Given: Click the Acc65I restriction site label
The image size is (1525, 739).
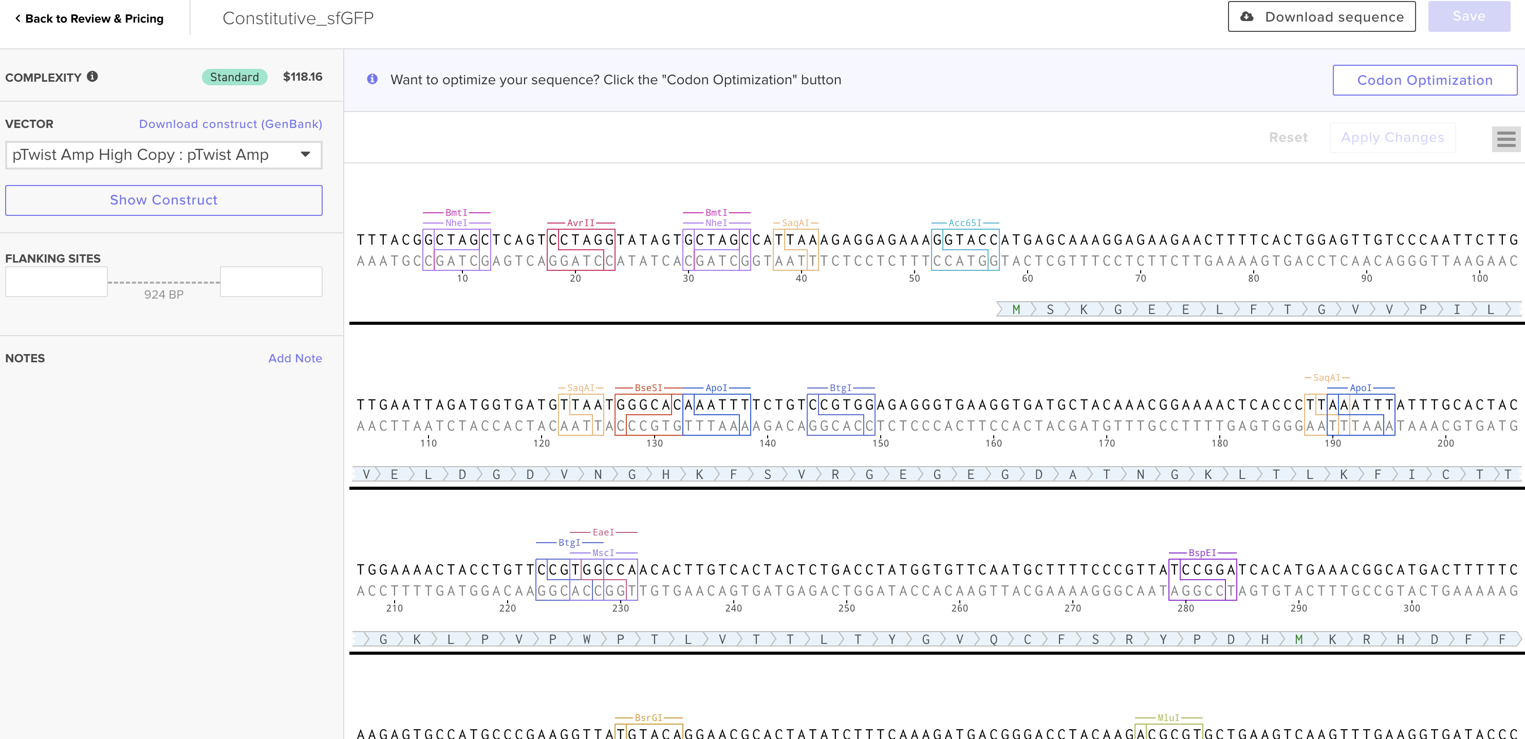Looking at the screenshot, I should click(964, 223).
